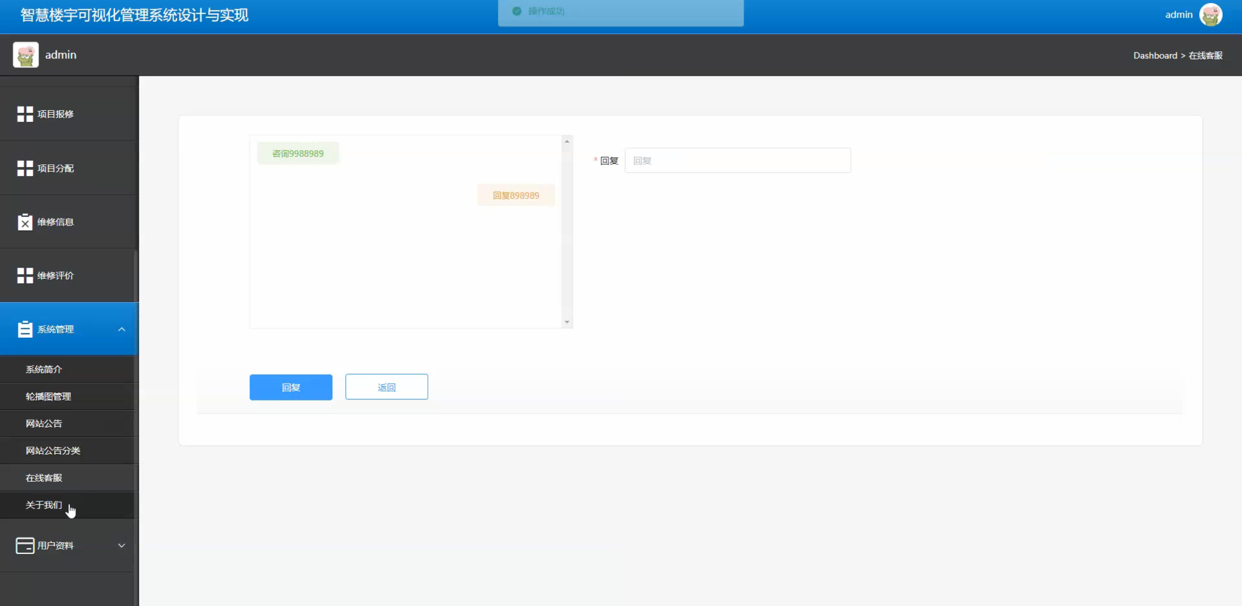Click the 项目报修 grid icon

pos(25,114)
